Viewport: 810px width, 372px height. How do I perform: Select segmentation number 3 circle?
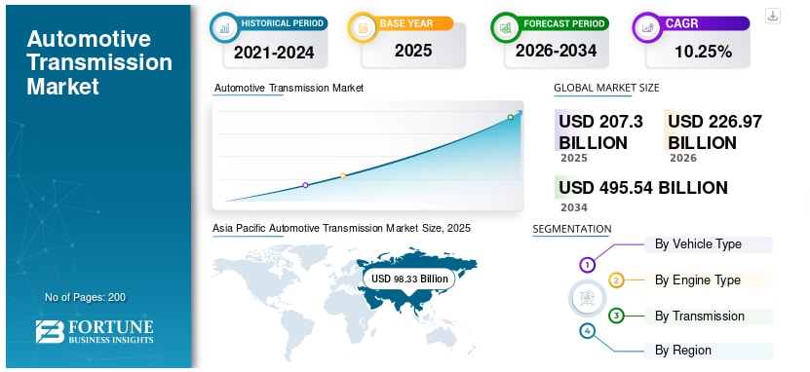point(616,316)
